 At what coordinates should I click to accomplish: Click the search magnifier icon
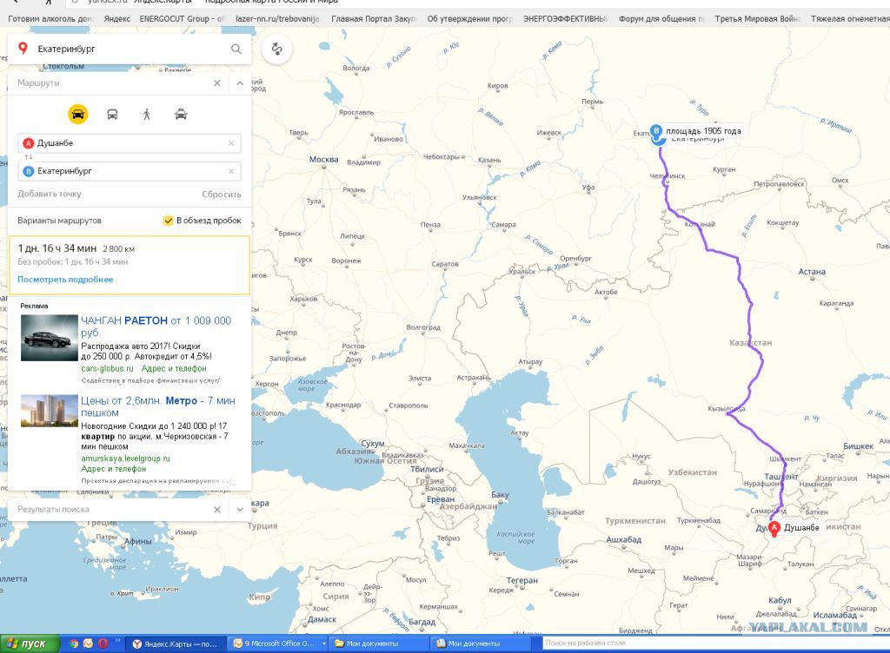point(236,49)
